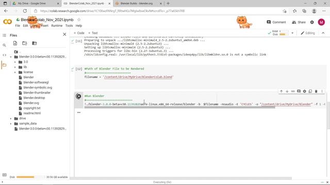Open browser collections icon
Screen dimensions: 330x185
[x=304, y=11]
